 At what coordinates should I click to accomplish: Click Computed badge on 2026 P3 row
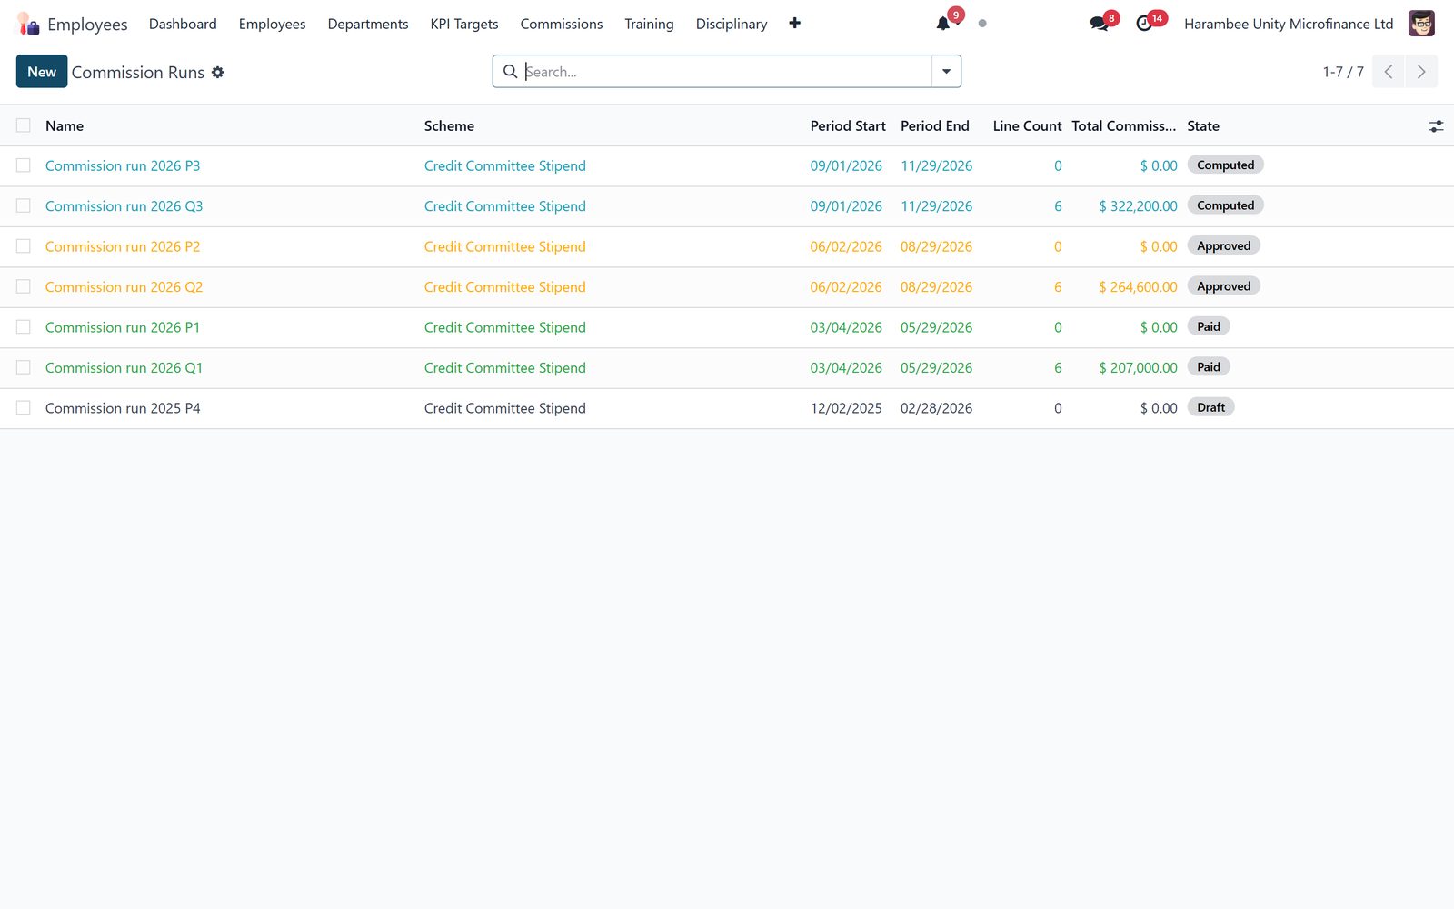pos(1225,165)
